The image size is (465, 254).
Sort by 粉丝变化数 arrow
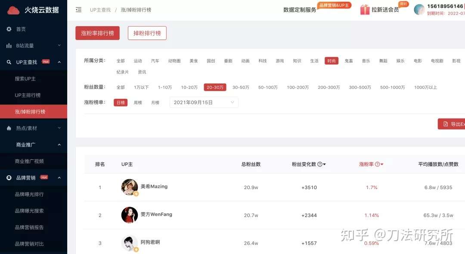click(325, 164)
